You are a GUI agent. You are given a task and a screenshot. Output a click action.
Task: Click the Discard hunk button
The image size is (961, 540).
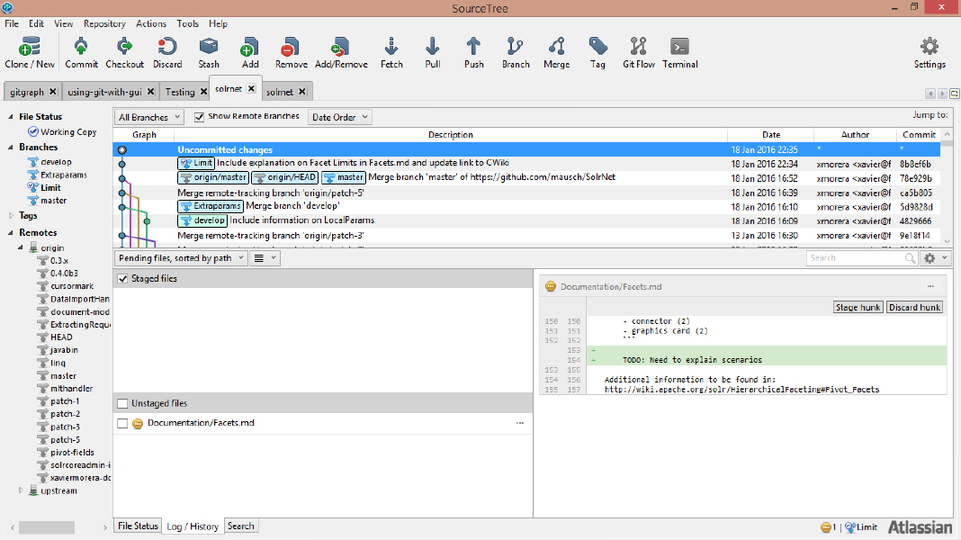pos(914,307)
